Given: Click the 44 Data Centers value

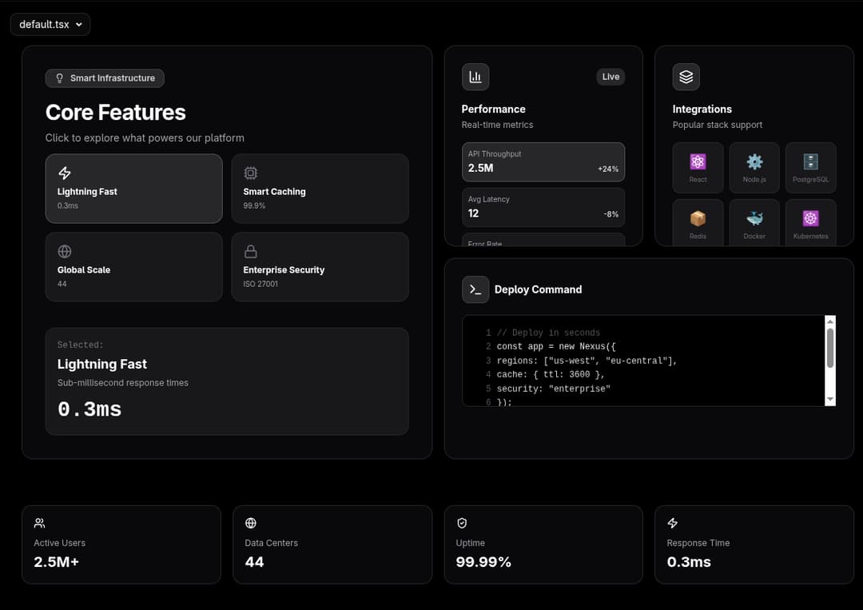Looking at the screenshot, I should [x=254, y=562].
